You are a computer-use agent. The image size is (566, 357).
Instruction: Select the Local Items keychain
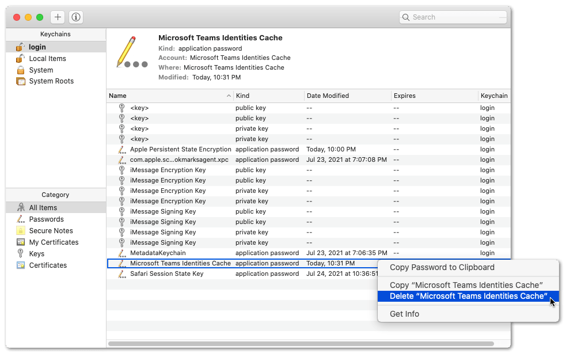(56, 59)
